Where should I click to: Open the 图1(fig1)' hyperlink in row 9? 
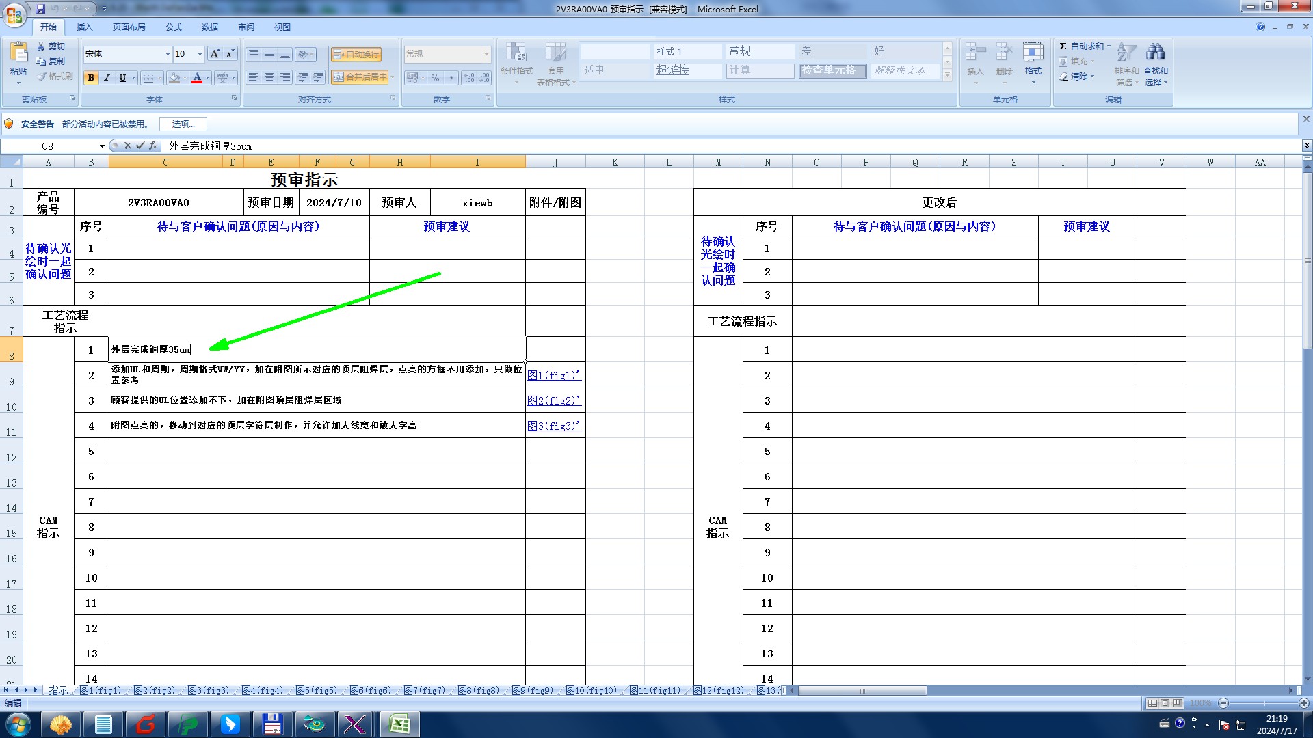coord(553,375)
